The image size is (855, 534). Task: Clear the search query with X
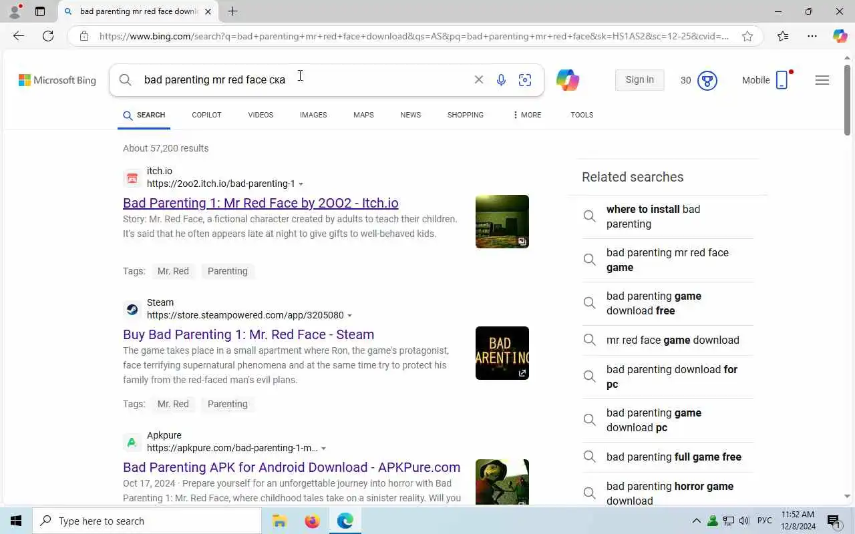pos(479,79)
